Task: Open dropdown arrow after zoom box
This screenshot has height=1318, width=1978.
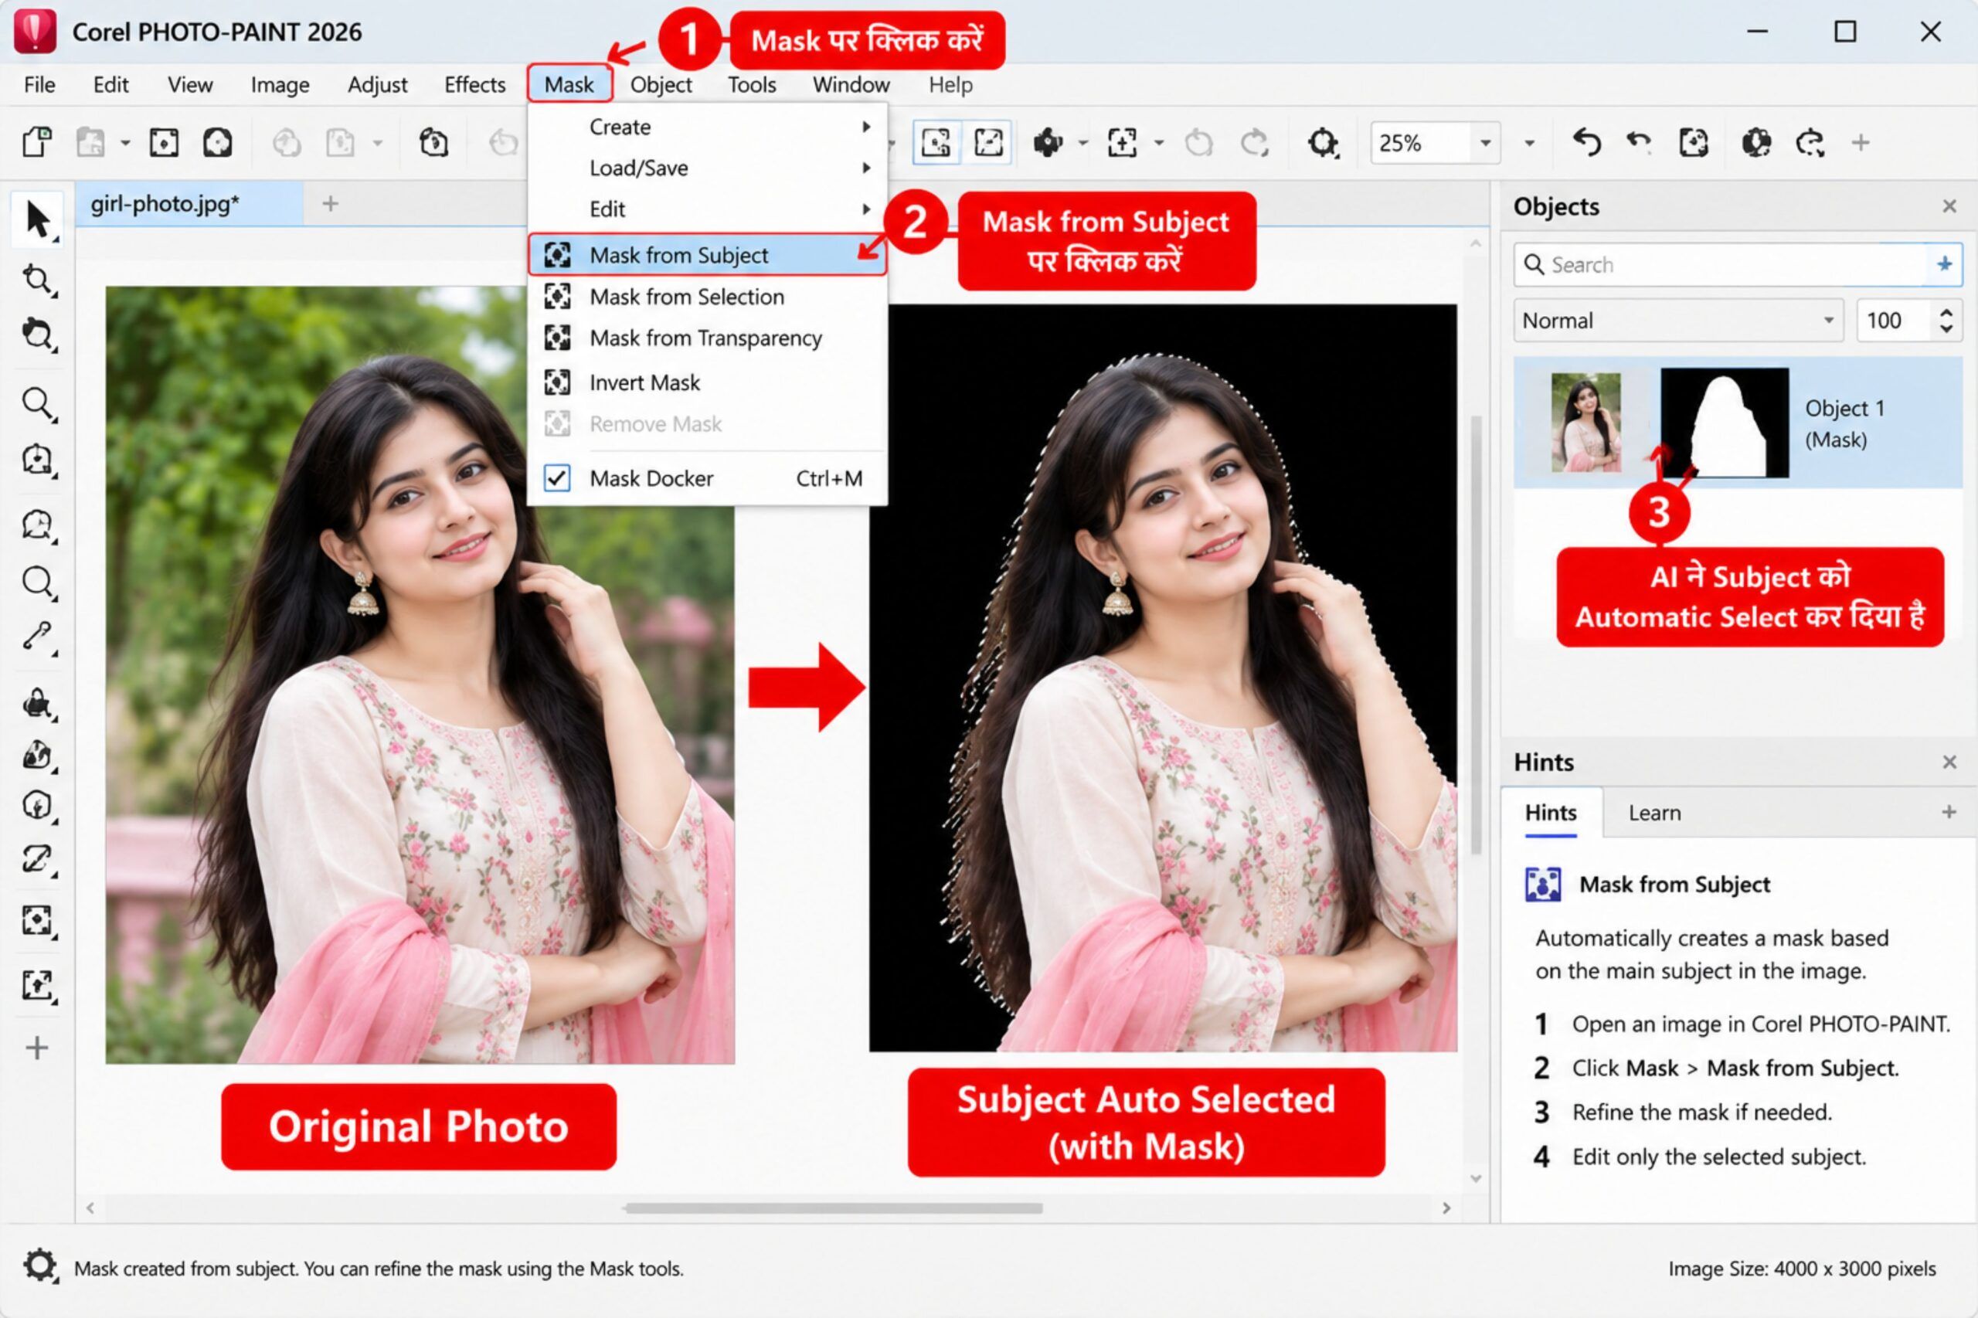Action: pyautogui.click(x=1529, y=142)
